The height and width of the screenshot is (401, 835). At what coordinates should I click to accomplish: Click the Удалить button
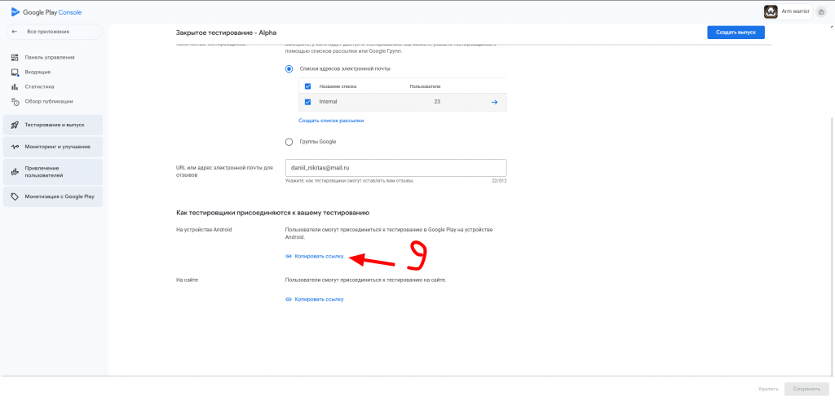[769, 389]
